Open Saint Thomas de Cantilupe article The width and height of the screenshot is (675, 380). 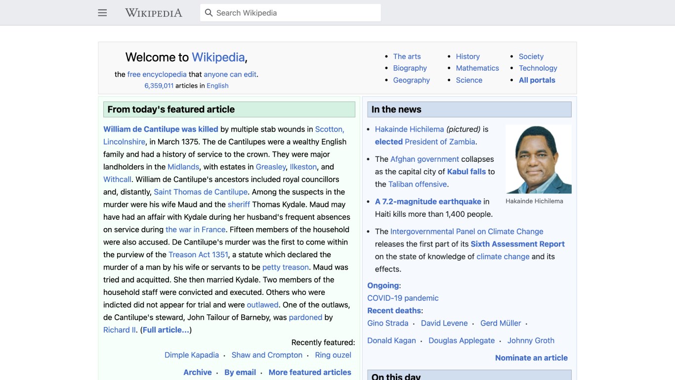point(201,192)
